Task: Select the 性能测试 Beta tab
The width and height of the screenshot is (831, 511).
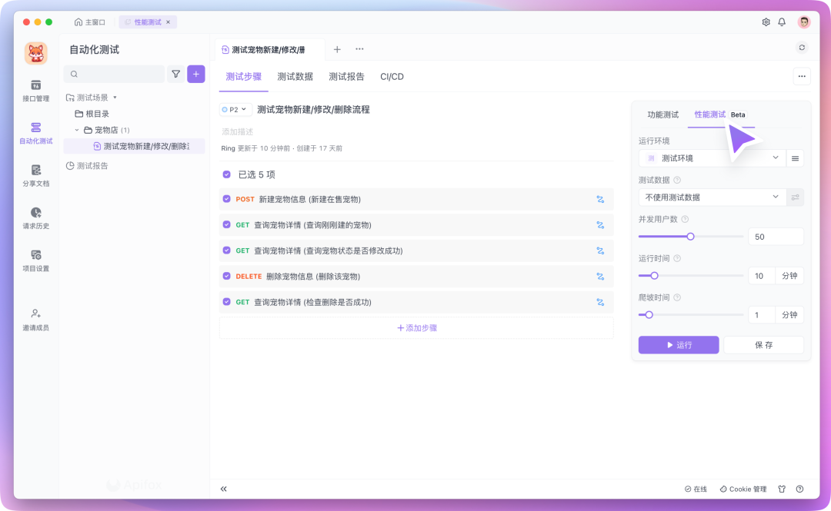Action: 720,115
